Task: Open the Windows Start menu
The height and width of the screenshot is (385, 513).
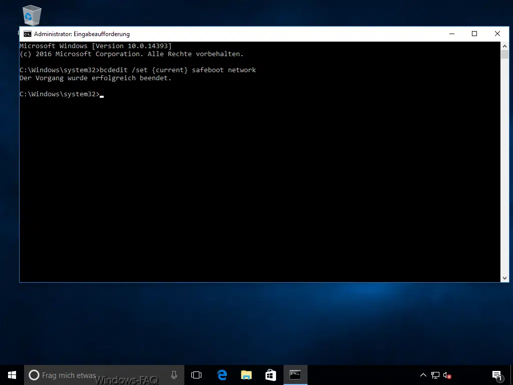Action: pos(12,375)
